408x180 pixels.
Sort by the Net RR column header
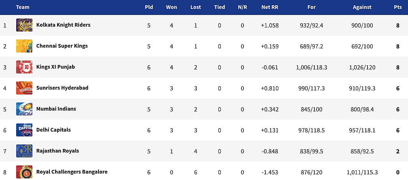tap(270, 7)
